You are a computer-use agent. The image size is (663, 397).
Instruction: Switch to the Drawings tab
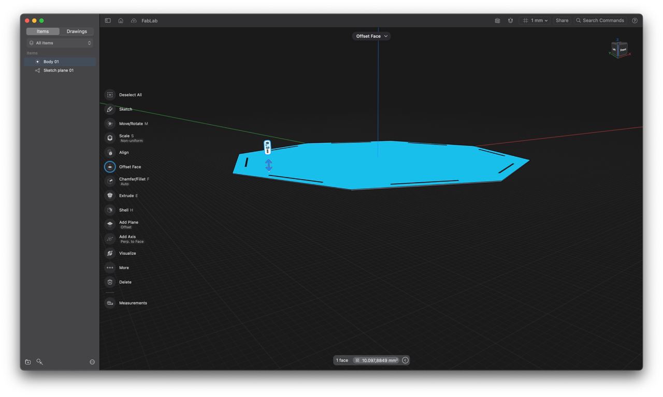[x=77, y=32]
